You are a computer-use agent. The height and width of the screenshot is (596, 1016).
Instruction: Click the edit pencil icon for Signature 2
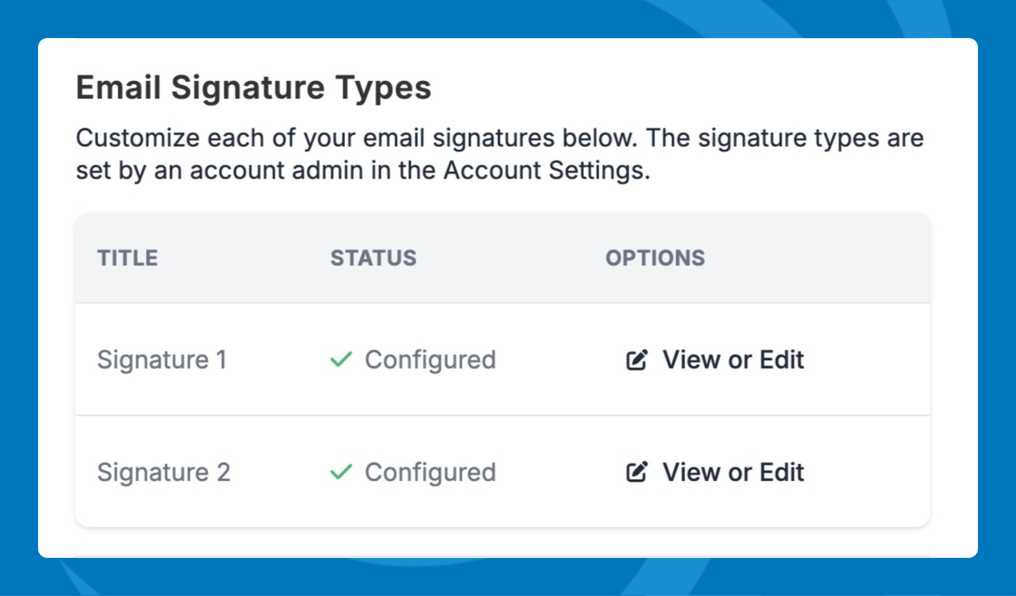[x=636, y=472]
